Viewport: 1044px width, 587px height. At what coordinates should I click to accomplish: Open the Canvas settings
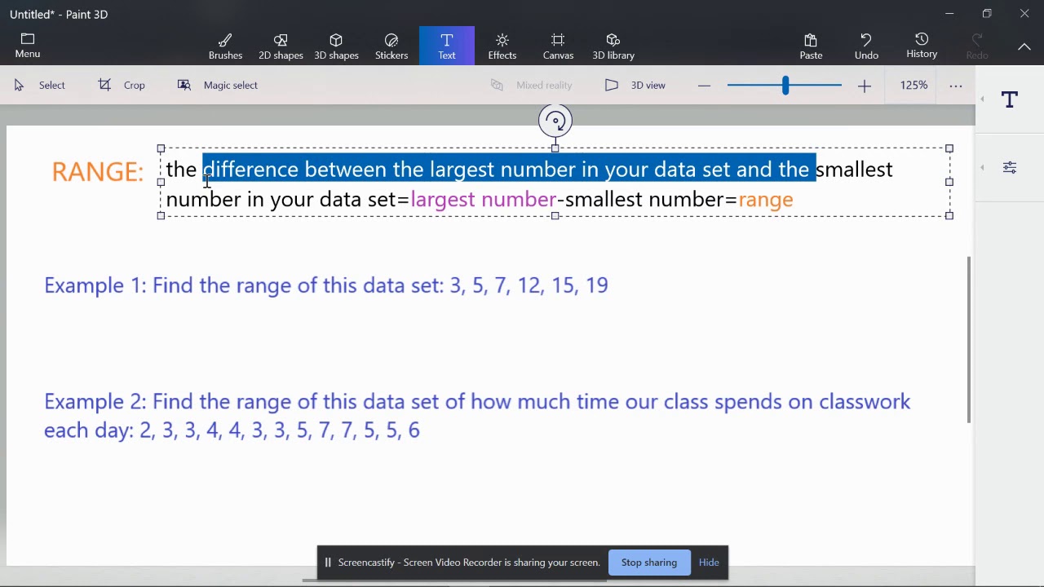pos(558,46)
